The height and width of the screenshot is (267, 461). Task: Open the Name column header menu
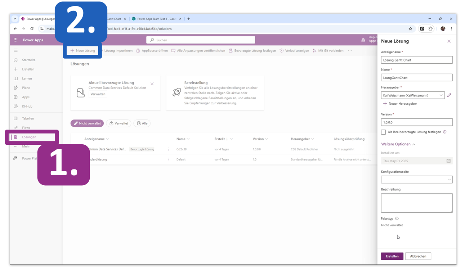(x=183, y=139)
